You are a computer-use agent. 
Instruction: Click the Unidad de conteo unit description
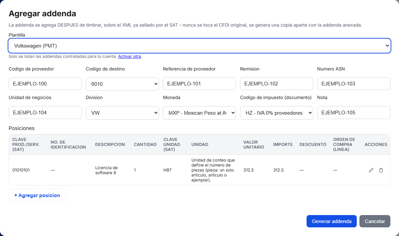tap(214, 170)
